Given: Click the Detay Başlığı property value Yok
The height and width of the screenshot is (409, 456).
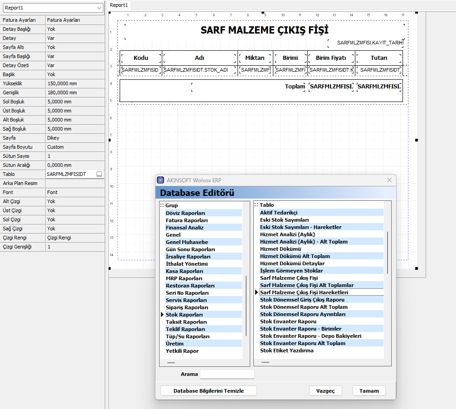Looking at the screenshot, I should click(75, 29).
